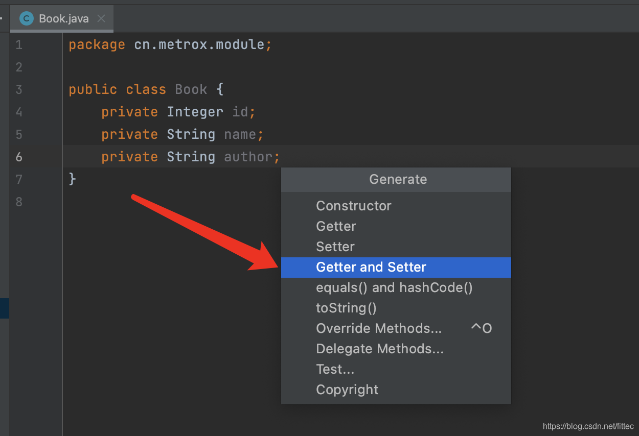The height and width of the screenshot is (436, 639).
Task: Click the Integer type on line 4
Action: point(195,112)
